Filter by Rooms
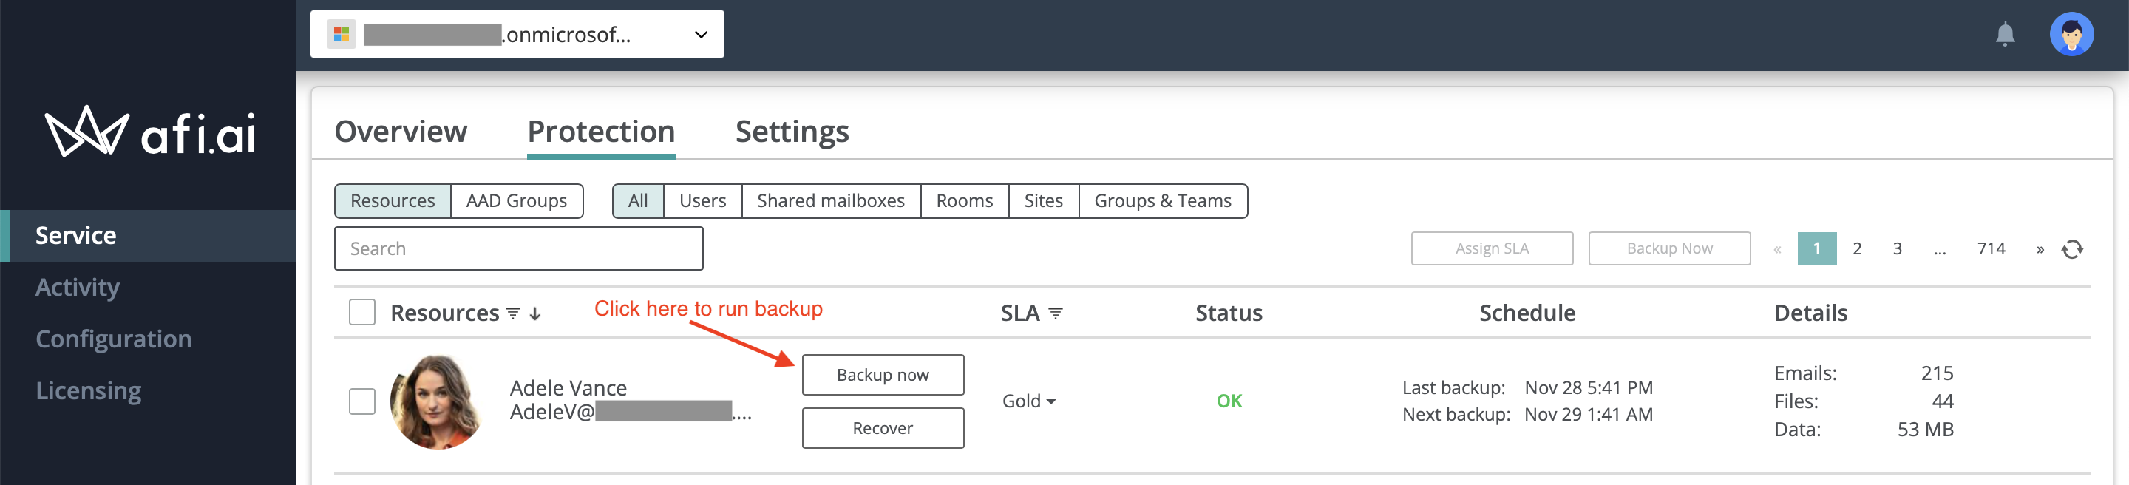This screenshot has width=2129, height=485. pyautogui.click(x=965, y=201)
